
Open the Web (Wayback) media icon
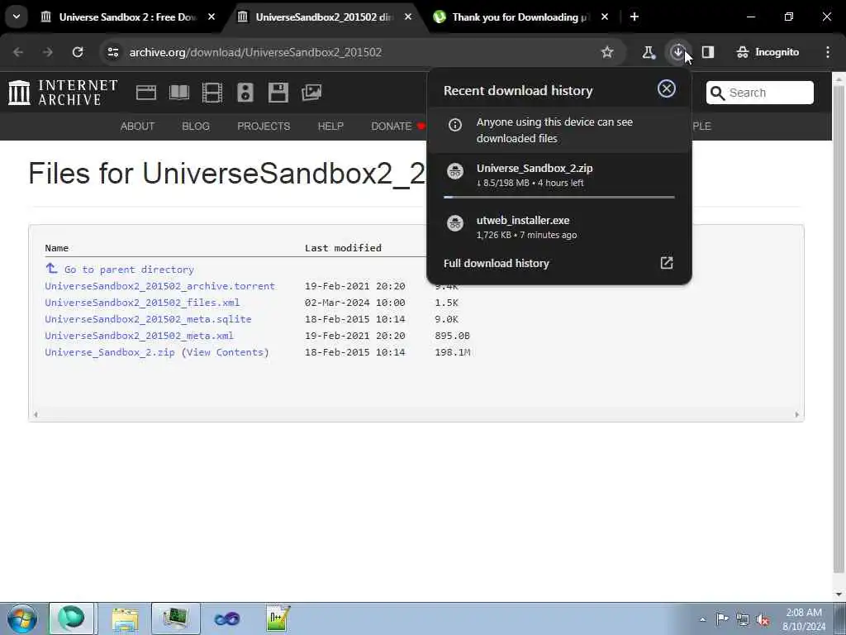point(146,93)
